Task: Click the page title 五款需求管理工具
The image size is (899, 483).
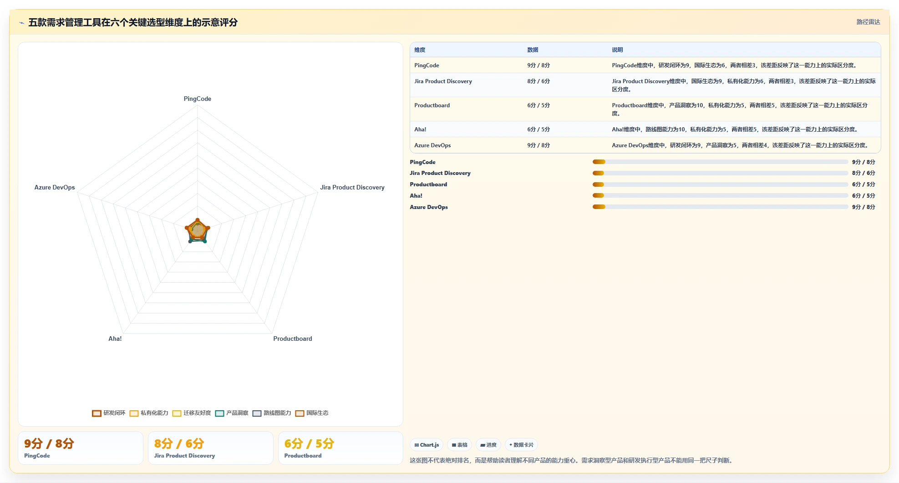Action: 133,22
